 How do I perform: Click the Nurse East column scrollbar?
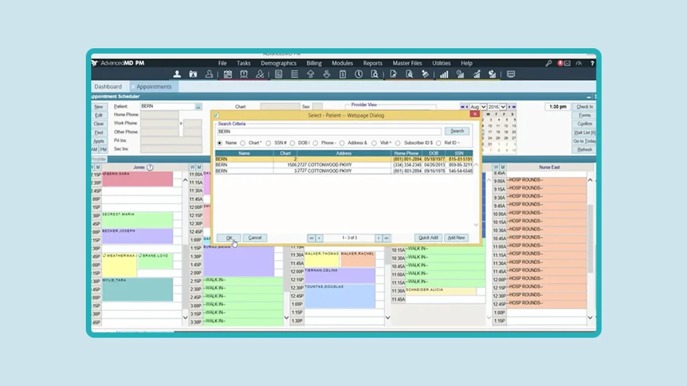click(x=590, y=235)
